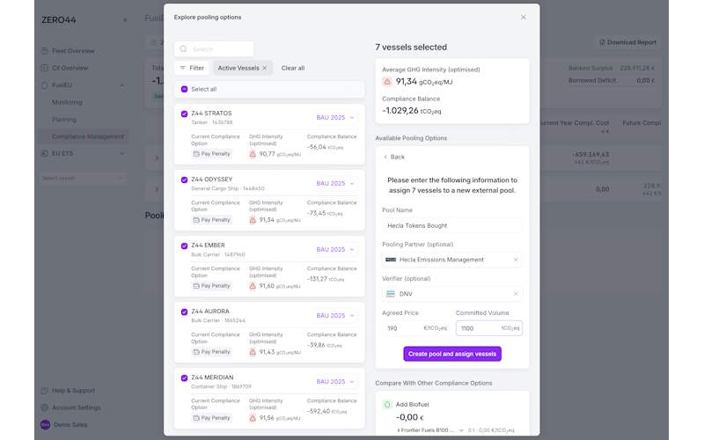
Task: Close the Explore pooling options dialog
Action: pyautogui.click(x=523, y=17)
